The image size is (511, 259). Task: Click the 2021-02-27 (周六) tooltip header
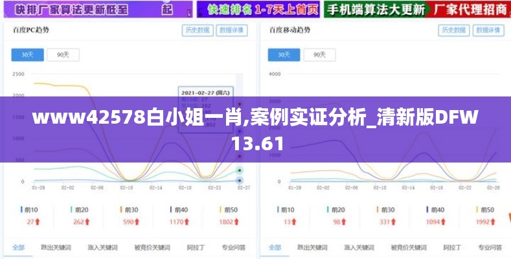click(205, 93)
